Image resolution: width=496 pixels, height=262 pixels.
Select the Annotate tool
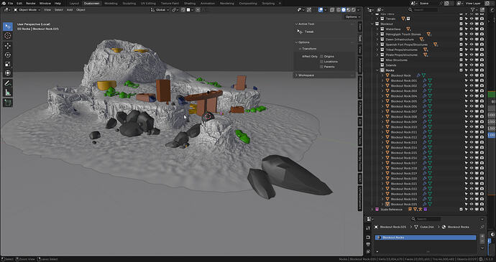(8, 83)
